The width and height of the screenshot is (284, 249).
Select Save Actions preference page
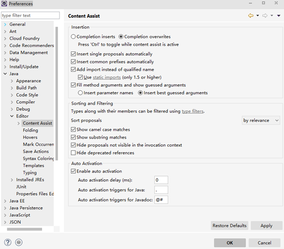pos(35,151)
